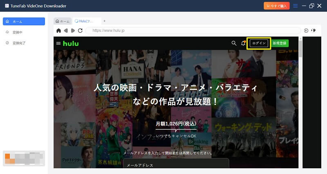Minimize the TuneFab window
Screen dimensions: 327x174
pos(304,6)
